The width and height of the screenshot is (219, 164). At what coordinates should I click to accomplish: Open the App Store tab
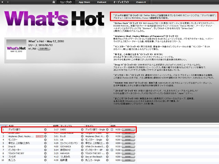tap(85, 2)
